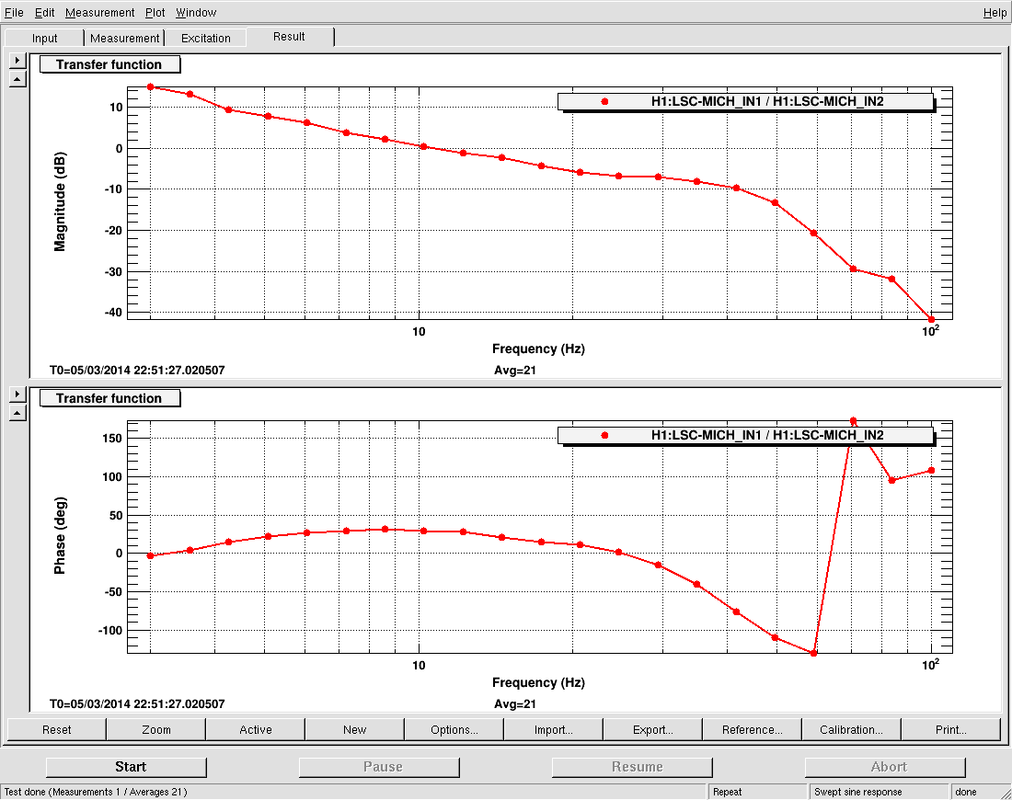Click the 'done' status bar entry

(x=966, y=792)
